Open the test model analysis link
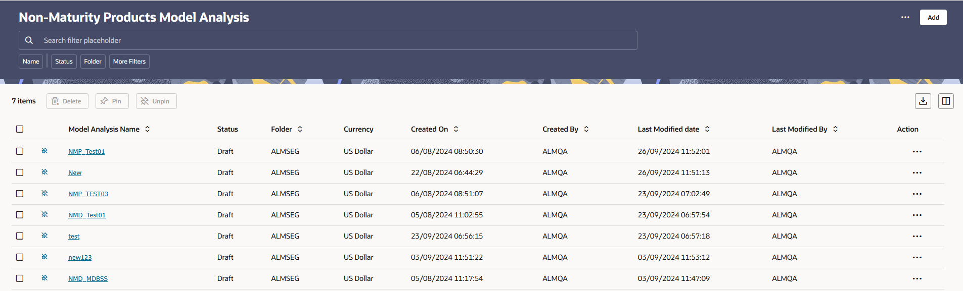This screenshot has height=291, width=963. click(x=74, y=236)
